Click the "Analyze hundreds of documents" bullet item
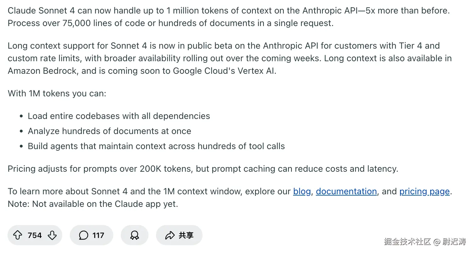The width and height of the screenshot is (473, 253). pyautogui.click(x=109, y=131)
